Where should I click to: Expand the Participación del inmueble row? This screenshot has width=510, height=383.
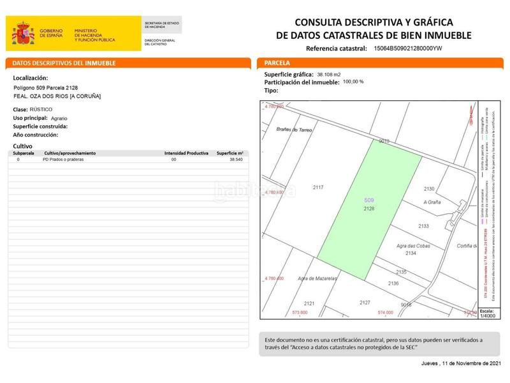(x=296, y=82)
